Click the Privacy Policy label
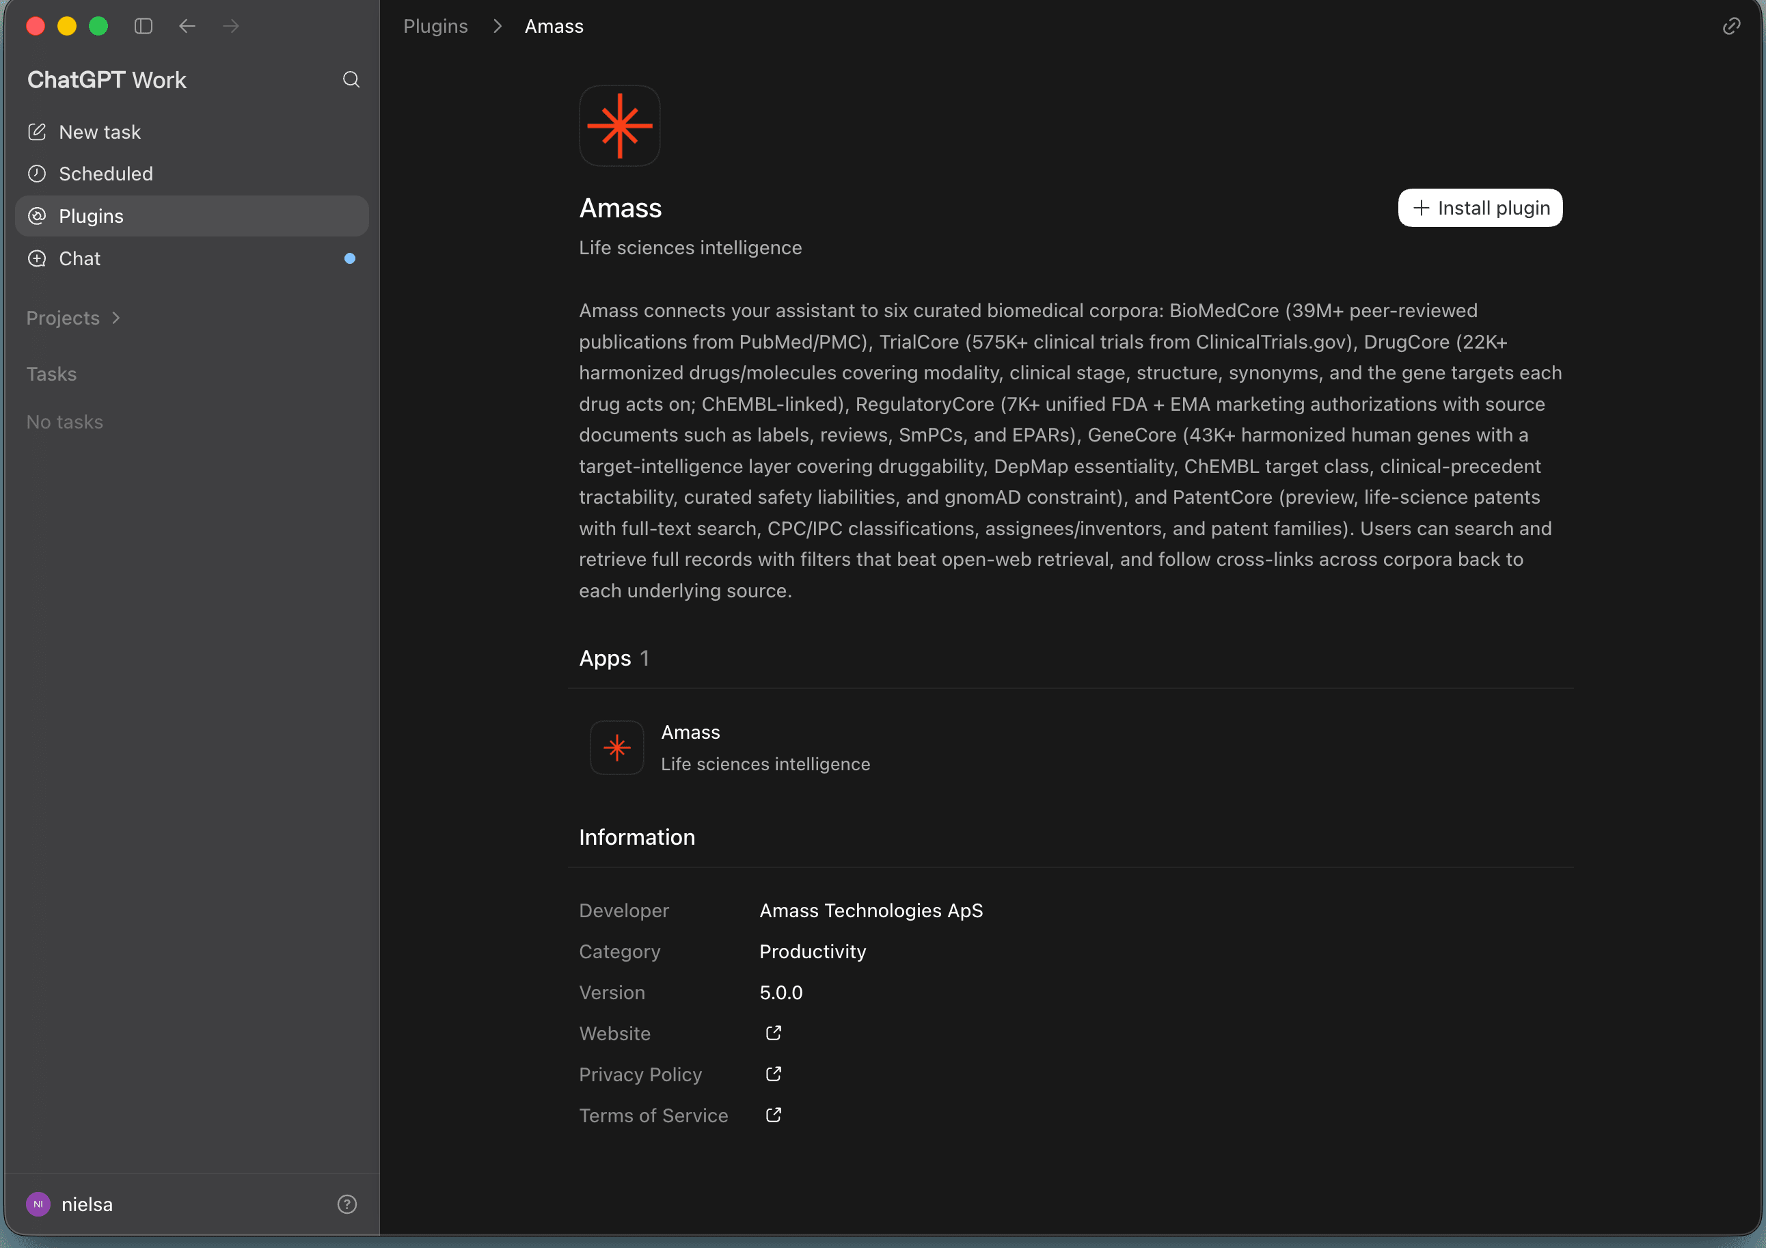Image resolution: width=1766 pixels, height=1248 pixels. click(640, 1074)
